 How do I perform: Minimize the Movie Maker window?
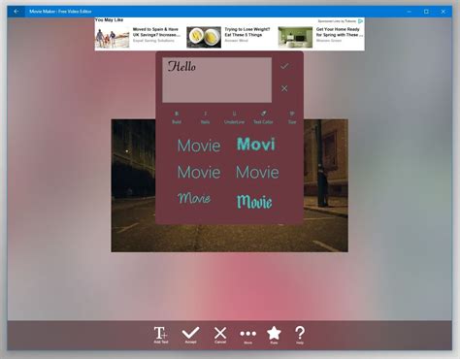click(x=410, y=12)
